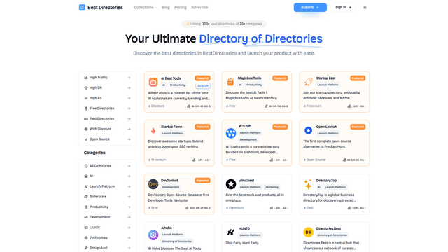Screen dimensions: 448x252
Task: Open the Startup Fame card title
Action: pyautogui.click(x=171, y=127)
